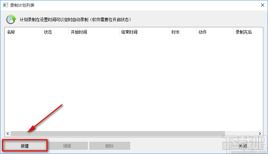Click the horizontal scrollbar right arrow

click(260, 134)
